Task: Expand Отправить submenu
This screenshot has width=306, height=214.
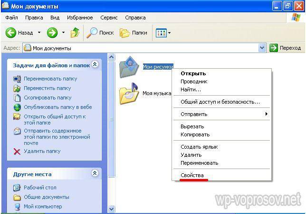Action: tap(222, 114)
